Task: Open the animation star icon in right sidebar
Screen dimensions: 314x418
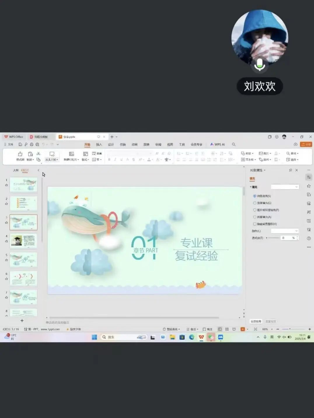Action: pyautogui.click(x=309, y=186)
